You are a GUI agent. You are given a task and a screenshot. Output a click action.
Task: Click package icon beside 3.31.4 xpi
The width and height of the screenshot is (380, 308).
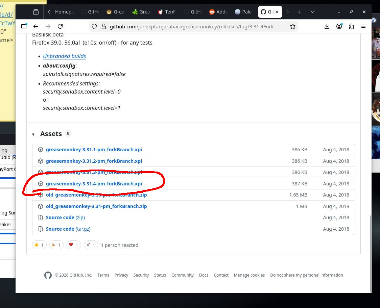click(x=41, y=184)
